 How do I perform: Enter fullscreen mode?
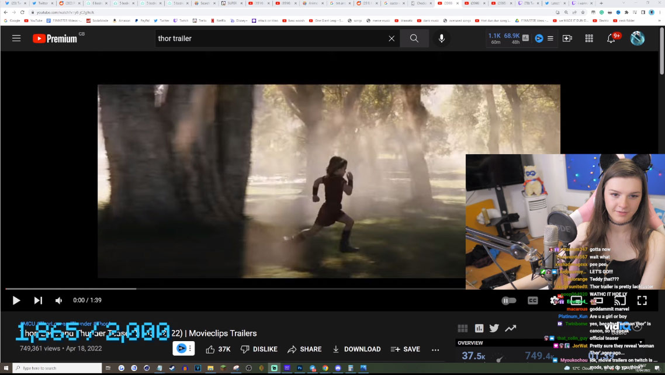click(x=642, y=300)
